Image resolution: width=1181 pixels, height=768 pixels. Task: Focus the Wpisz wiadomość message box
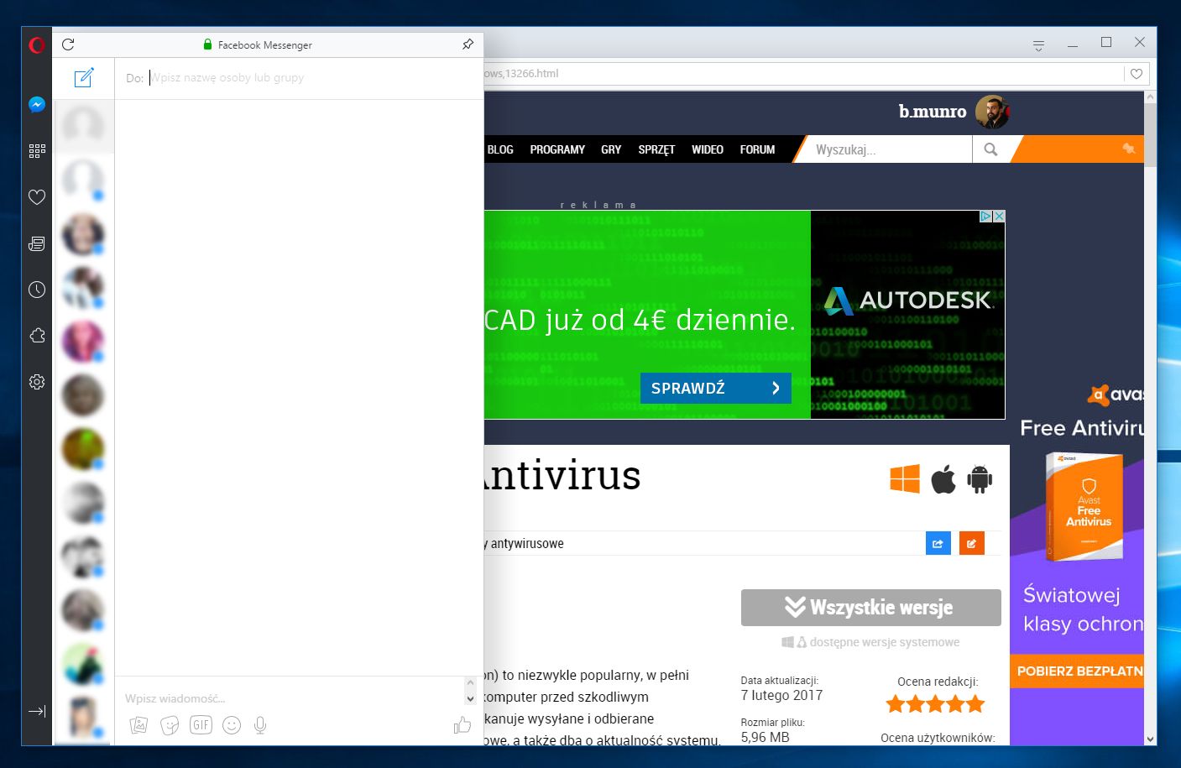pos(290,698)
